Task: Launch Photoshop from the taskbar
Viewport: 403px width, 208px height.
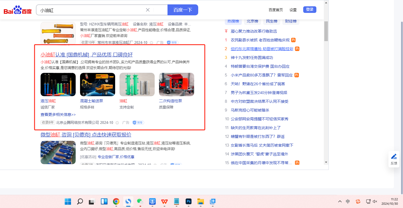Action: pos(188,202)
